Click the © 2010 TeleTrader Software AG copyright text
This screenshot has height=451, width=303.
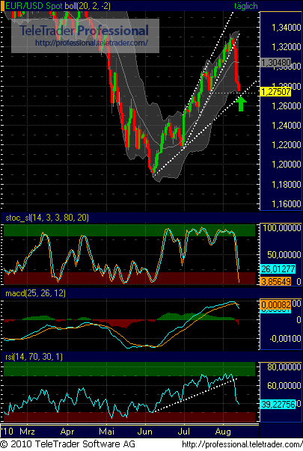[67, 444]
